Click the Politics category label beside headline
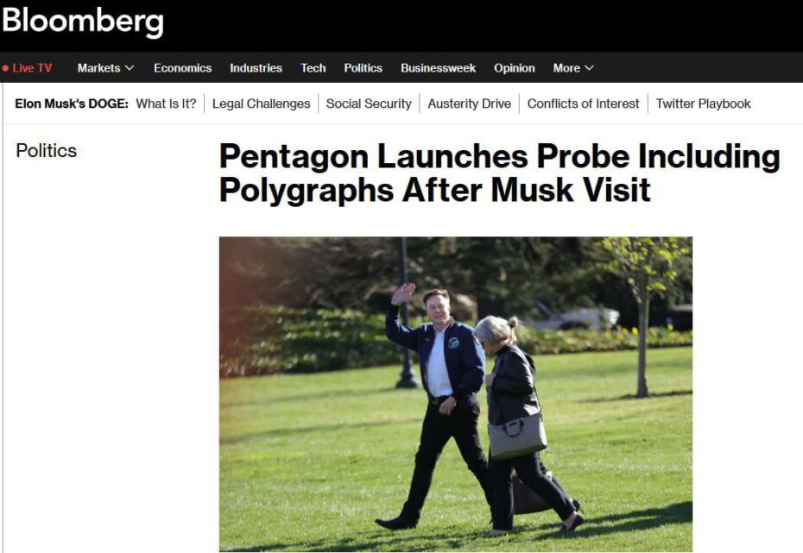 (46, 150)
